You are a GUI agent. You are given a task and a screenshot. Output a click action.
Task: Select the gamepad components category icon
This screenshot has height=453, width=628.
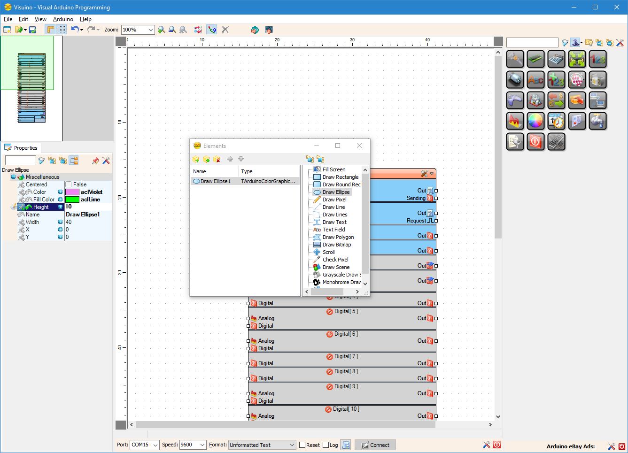click(515, 100)
